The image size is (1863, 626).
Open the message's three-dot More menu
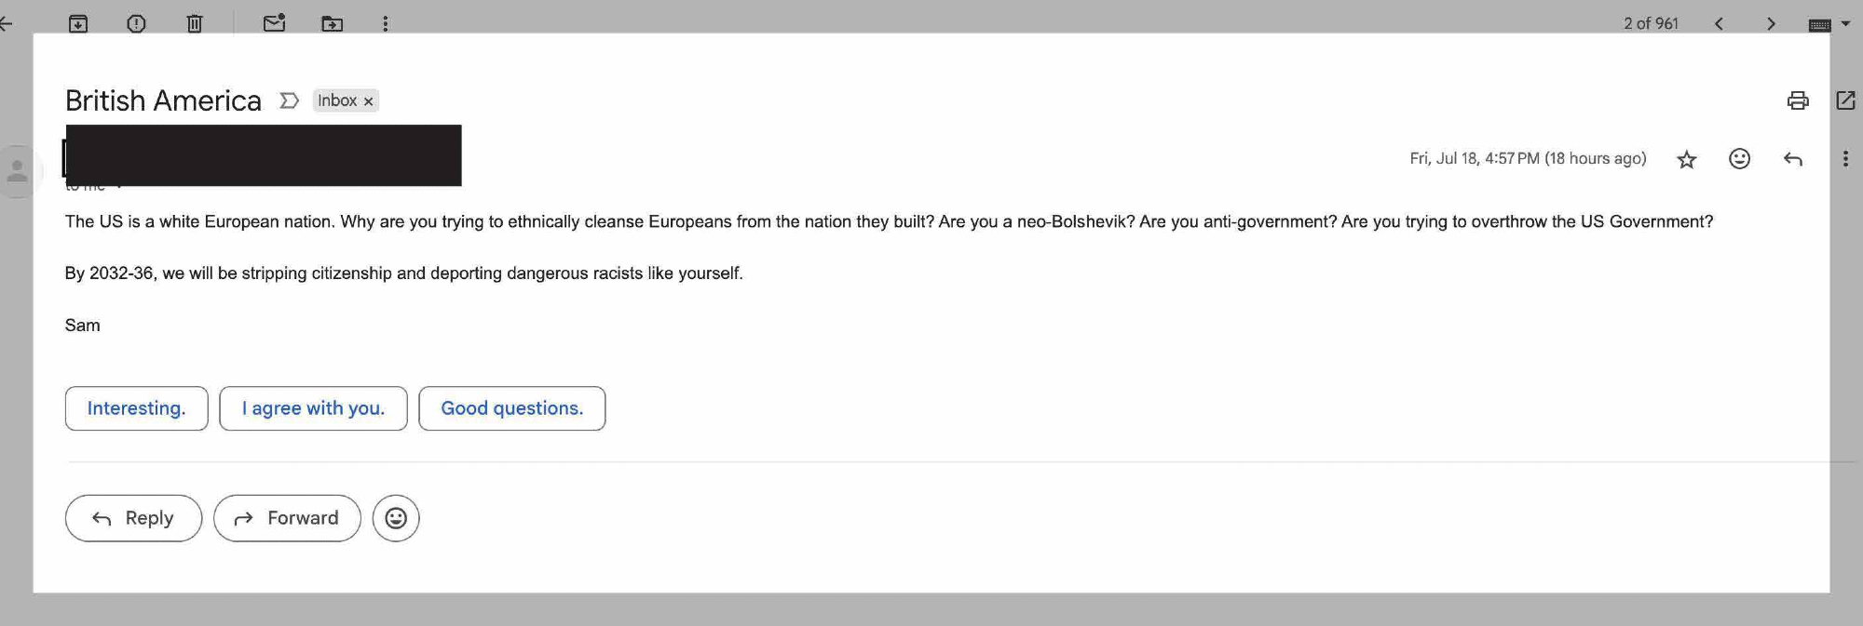1845,159
